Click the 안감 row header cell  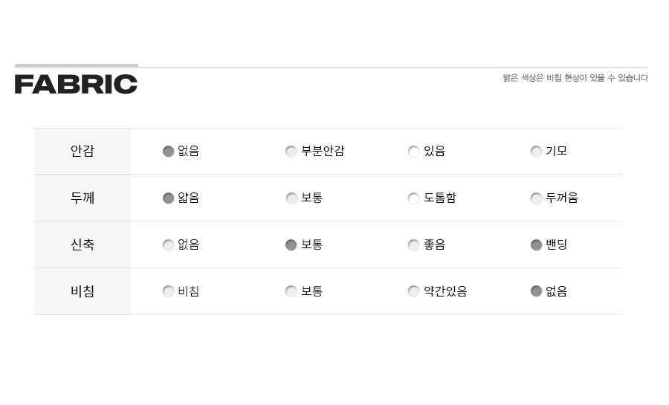[83, 151]
